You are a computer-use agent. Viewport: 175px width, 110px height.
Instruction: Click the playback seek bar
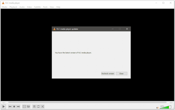coord(87,103)
